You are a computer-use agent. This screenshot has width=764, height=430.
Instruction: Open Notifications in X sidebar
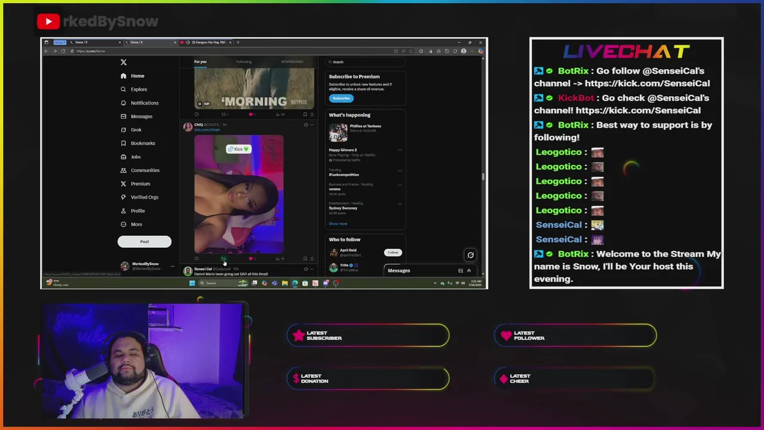139,103
